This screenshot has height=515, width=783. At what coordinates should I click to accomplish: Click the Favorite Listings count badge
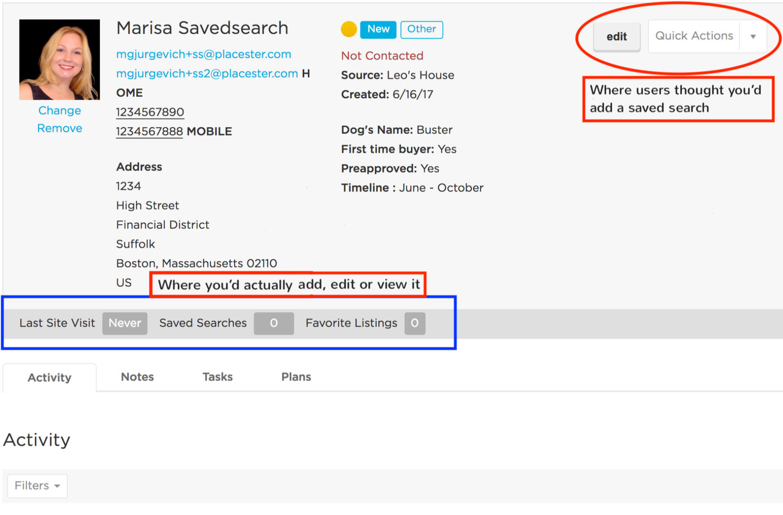(414, 323)
